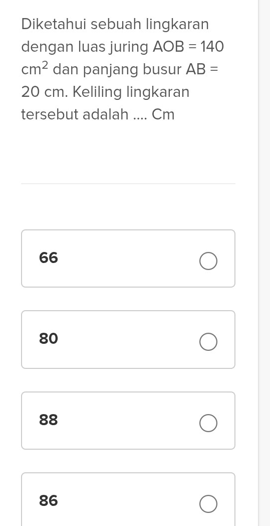Click the "20 cm. Keliling lingkaran" line
Screen dimensions: 270x526
(105, 92)
